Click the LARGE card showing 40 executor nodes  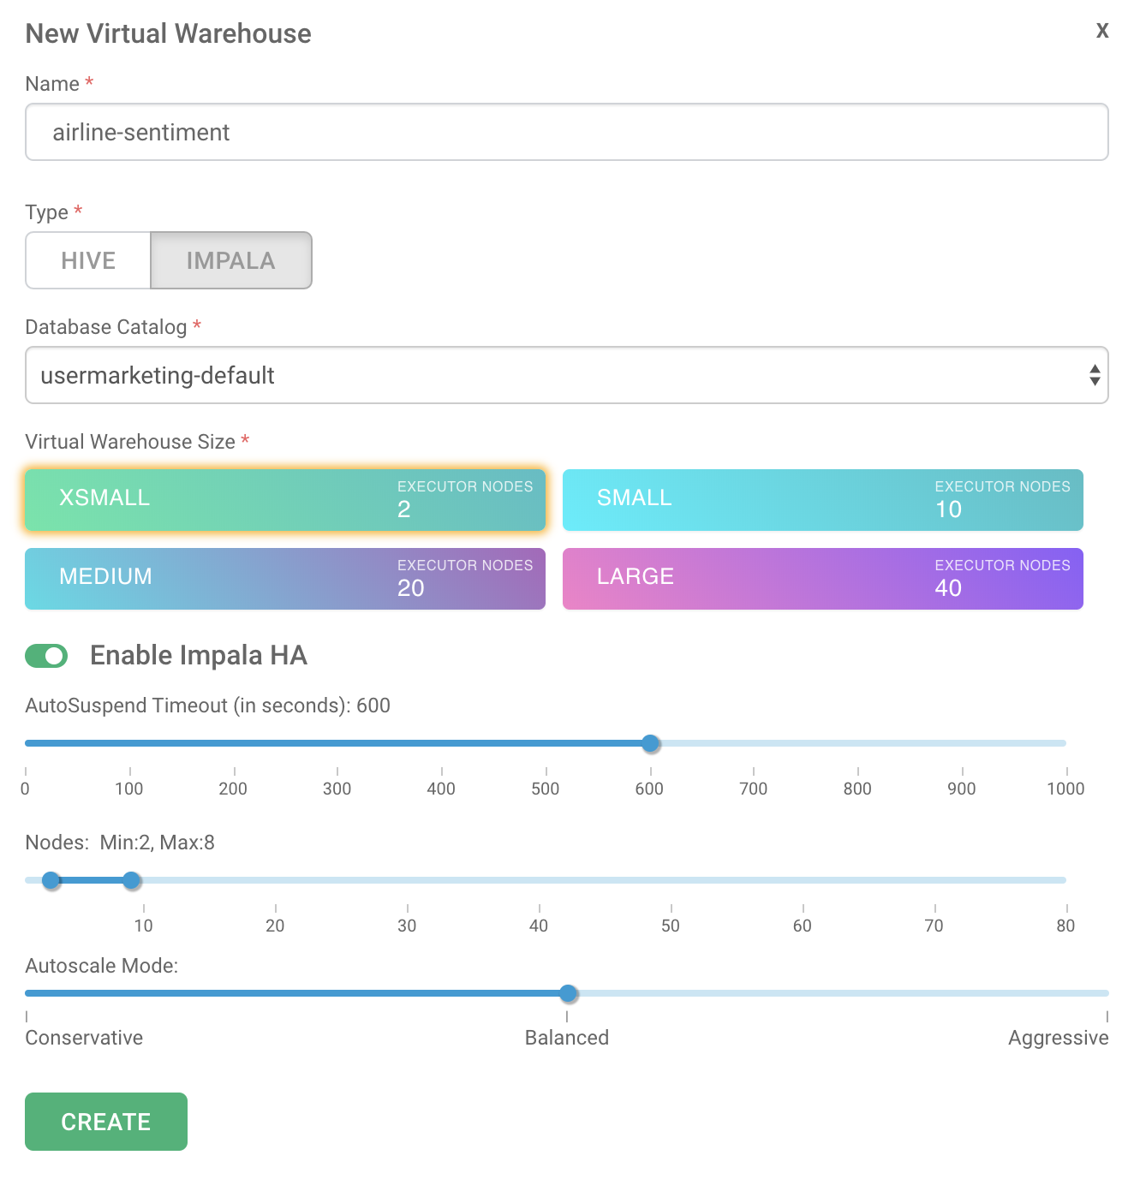tap(822, 578)
